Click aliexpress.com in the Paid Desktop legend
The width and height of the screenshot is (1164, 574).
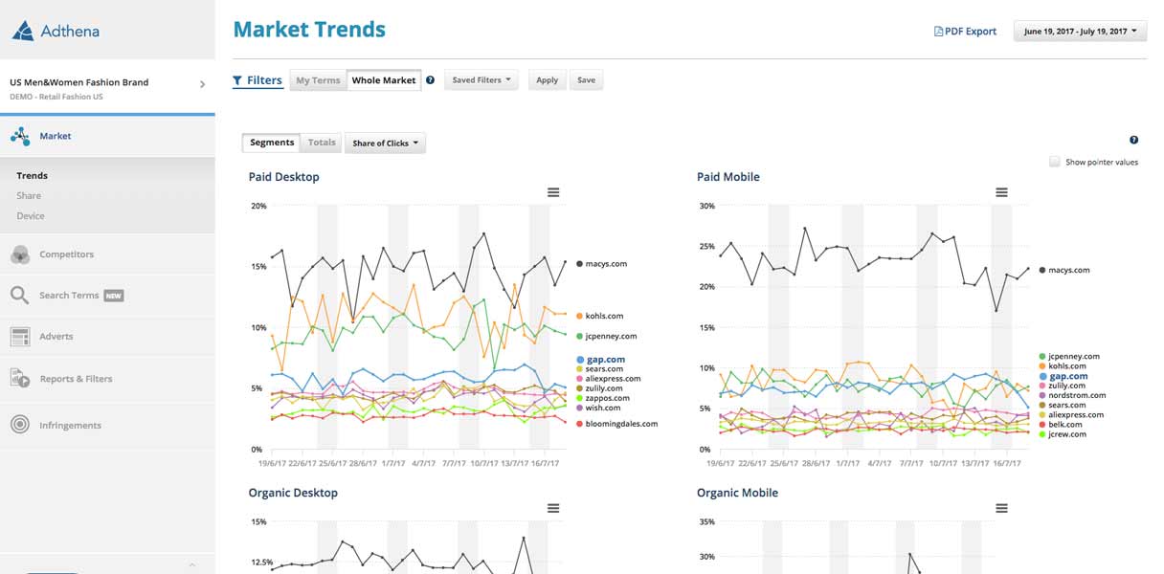(x=608, y=379)
